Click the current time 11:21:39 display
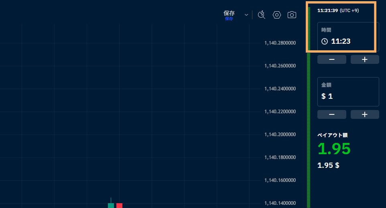The width and height of the screenshot is (386, 208). [x=327, y=10]
